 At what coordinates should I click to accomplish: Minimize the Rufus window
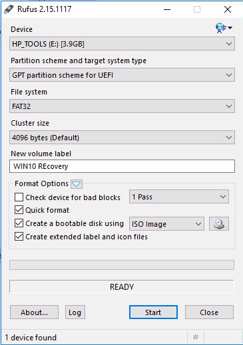[167, 9]
